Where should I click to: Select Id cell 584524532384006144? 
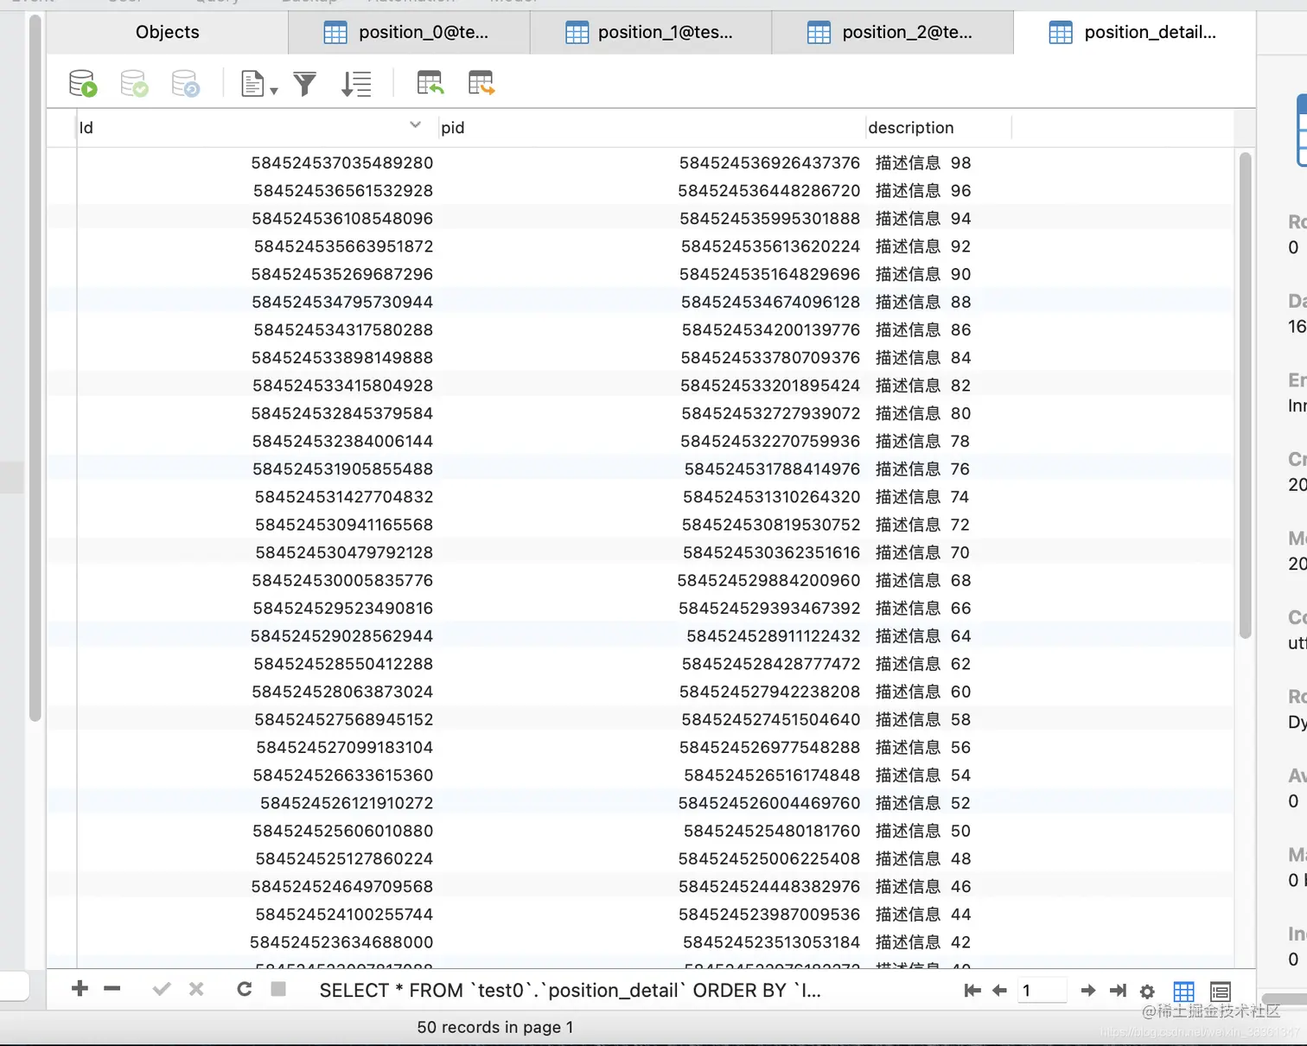tap(257, 441)
